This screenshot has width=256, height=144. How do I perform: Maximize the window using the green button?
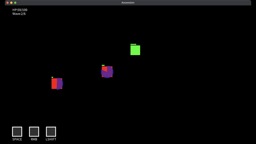pyautogui.click(x=15, y=3)
